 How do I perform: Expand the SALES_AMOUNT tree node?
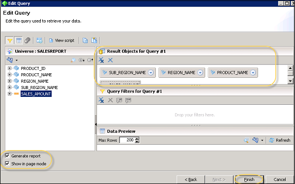tap(9, 94)
